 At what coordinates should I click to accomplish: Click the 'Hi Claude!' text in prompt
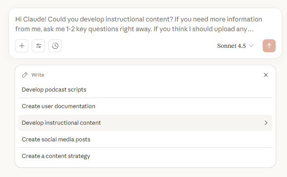[x=30, y=19]
